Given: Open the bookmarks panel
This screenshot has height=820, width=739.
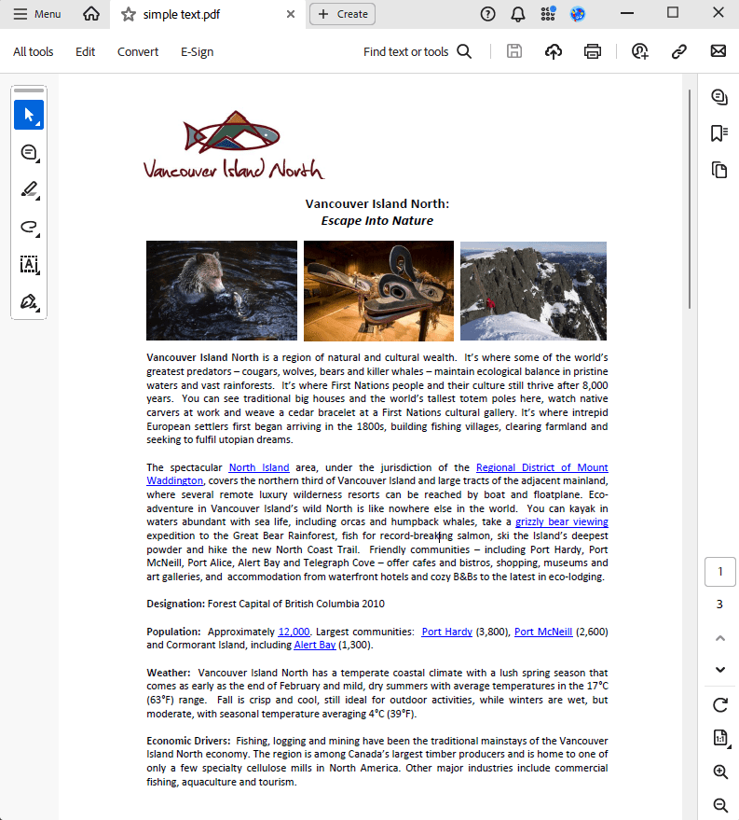Looking at the screenshot, I should click(x=718, y=133).
